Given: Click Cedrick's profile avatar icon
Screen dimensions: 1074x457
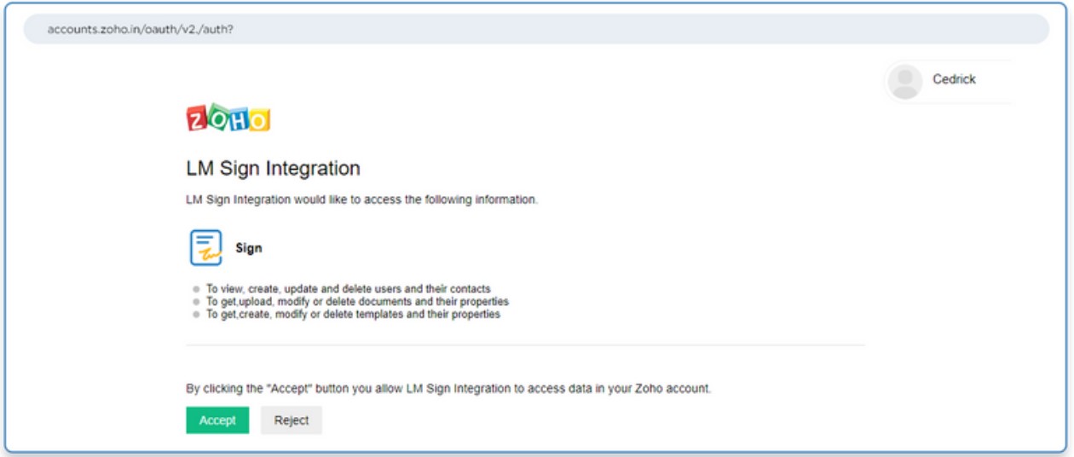Looking at the screenshot, I should click(x=904, y=80).
